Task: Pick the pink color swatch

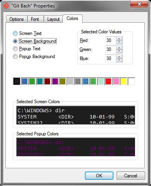Action: (x=116, y=81)
